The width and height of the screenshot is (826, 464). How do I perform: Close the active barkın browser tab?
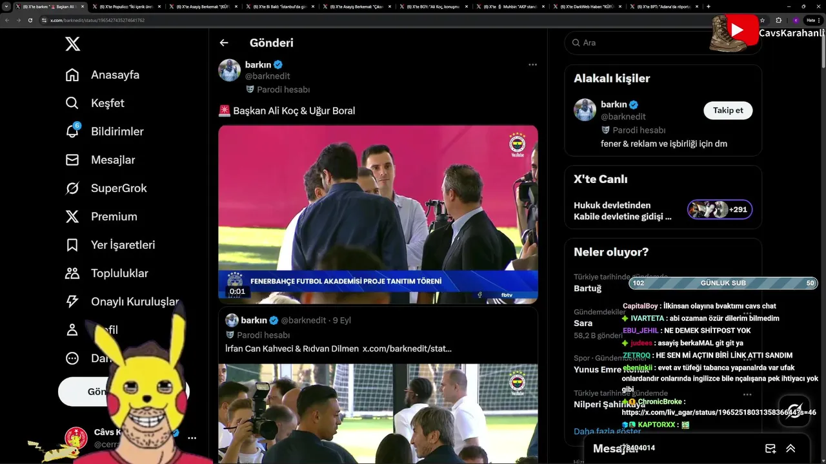coord(82,6)
